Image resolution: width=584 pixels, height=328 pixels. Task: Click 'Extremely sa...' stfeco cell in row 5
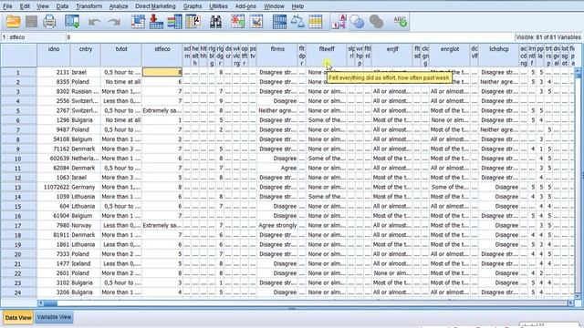(x=162, y=110)
